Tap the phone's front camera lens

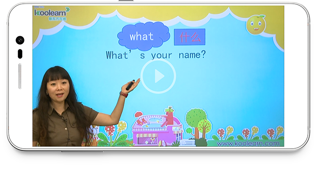[20, 40]
